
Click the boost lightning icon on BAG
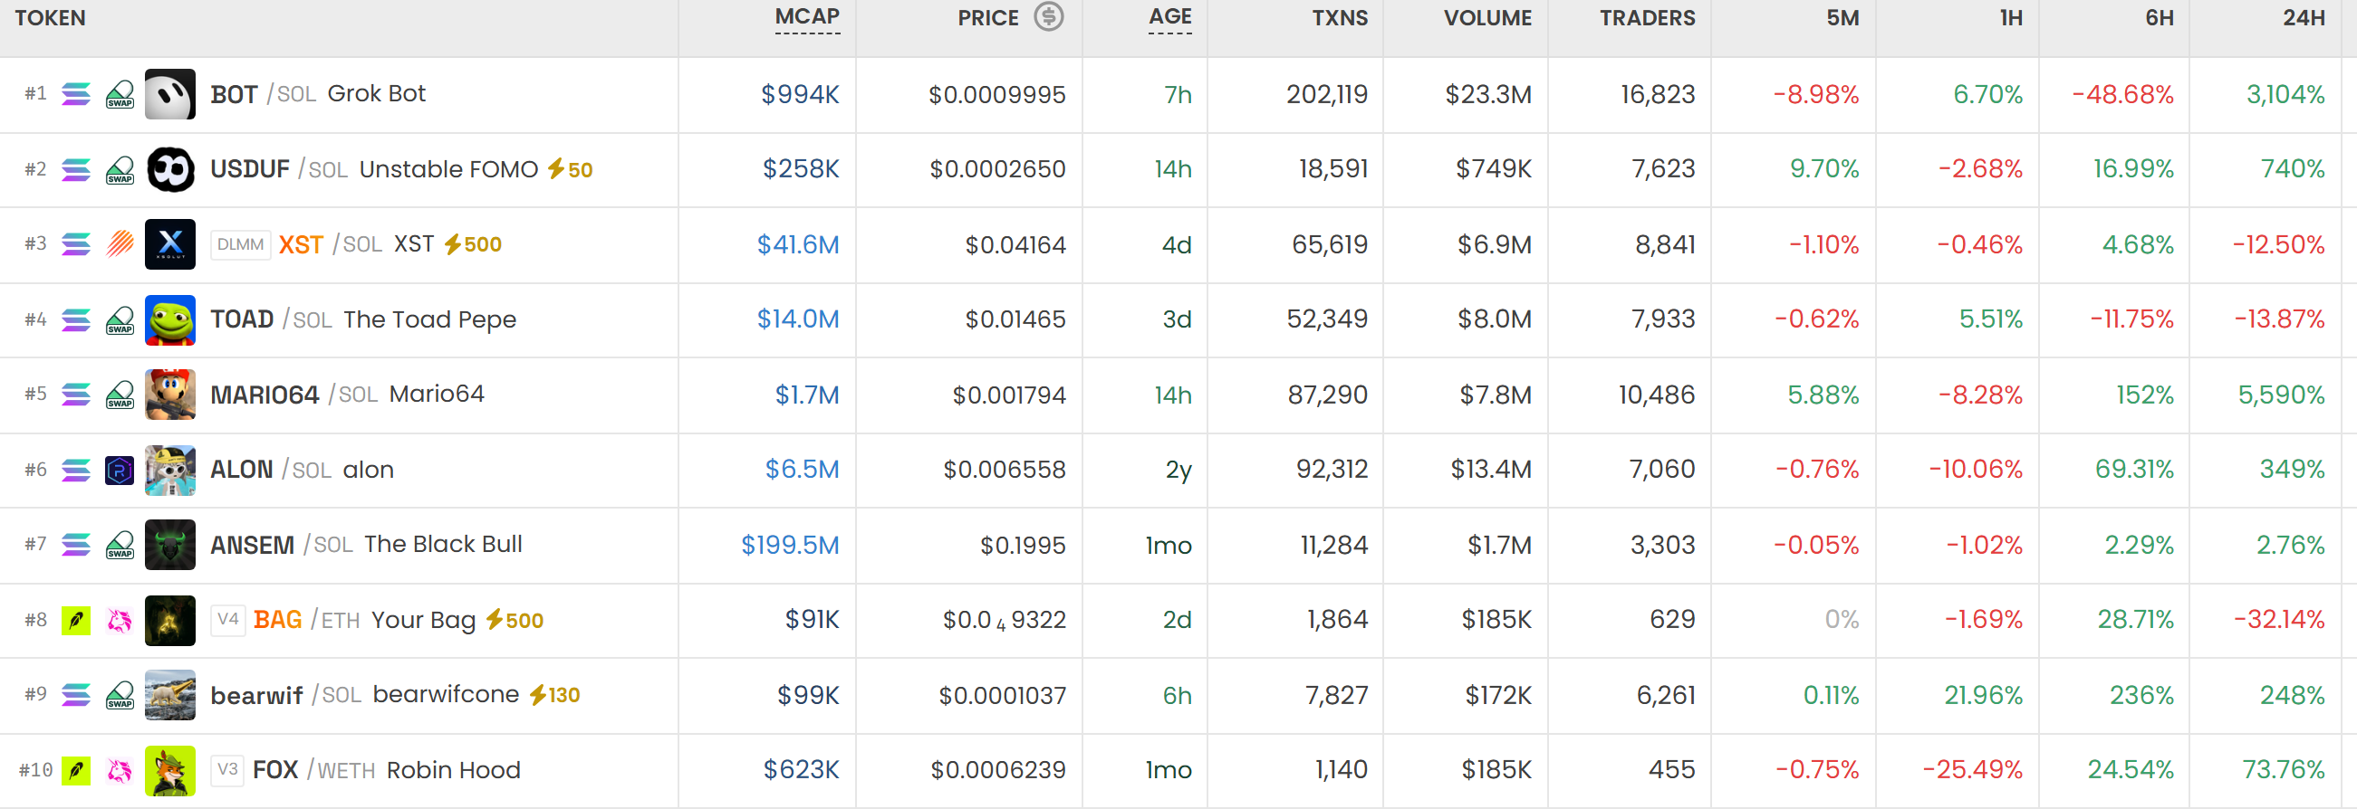pyautogui.click(x=494, y=620)
